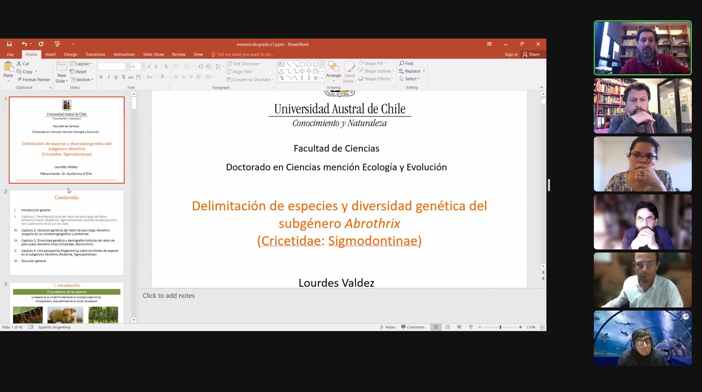
Task: Open the Transitions ribbon tab
Action: (95, 54)
